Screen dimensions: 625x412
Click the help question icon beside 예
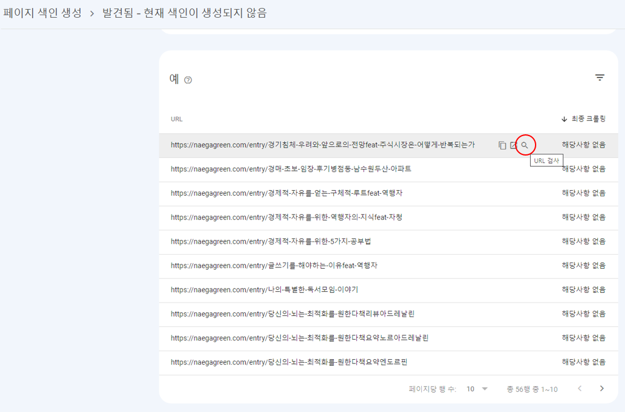[187, 80]
